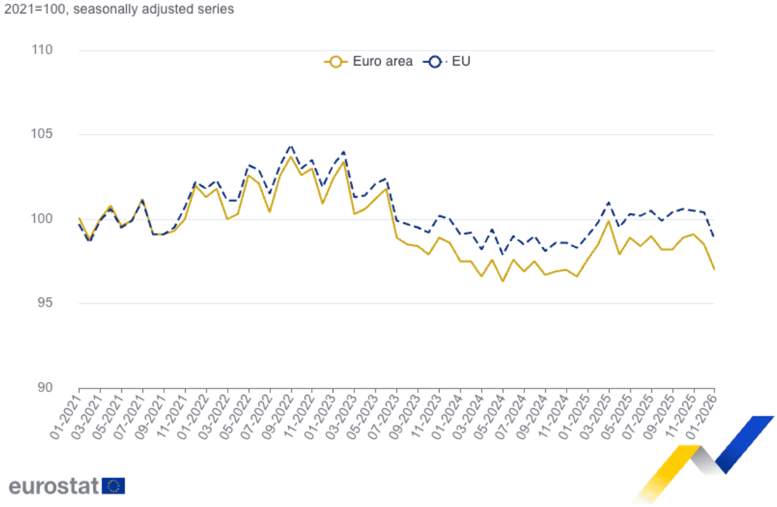Click the Euro area line's final point at 01-2026
The image size is (777, 507).
click(714, 269)
